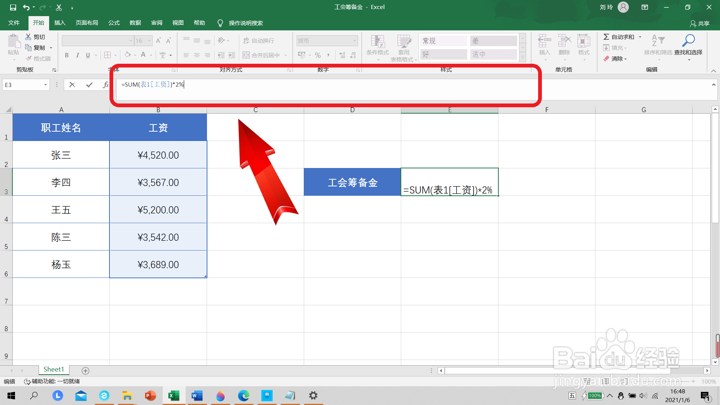Click Merge and Center (合并后居中)
720x405 pixels.
(x=261, y=55)
